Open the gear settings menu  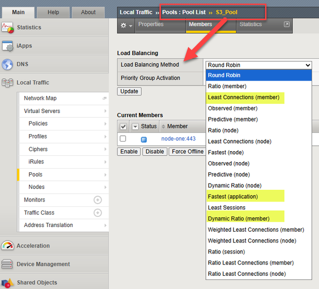[126, 25]
